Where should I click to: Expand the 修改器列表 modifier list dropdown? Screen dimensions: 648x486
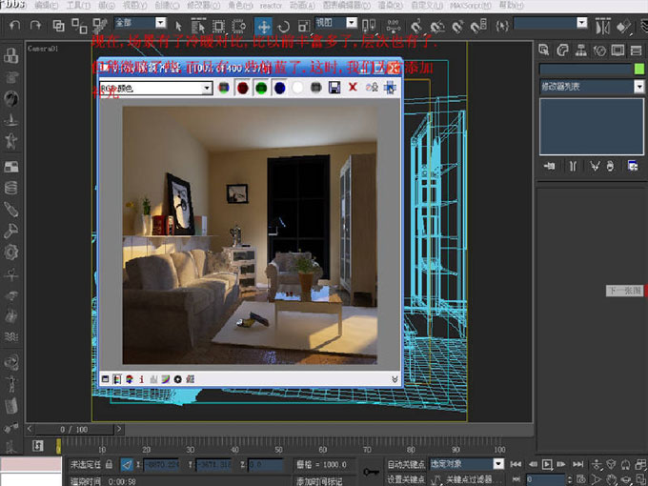click(x=638, y=87)
